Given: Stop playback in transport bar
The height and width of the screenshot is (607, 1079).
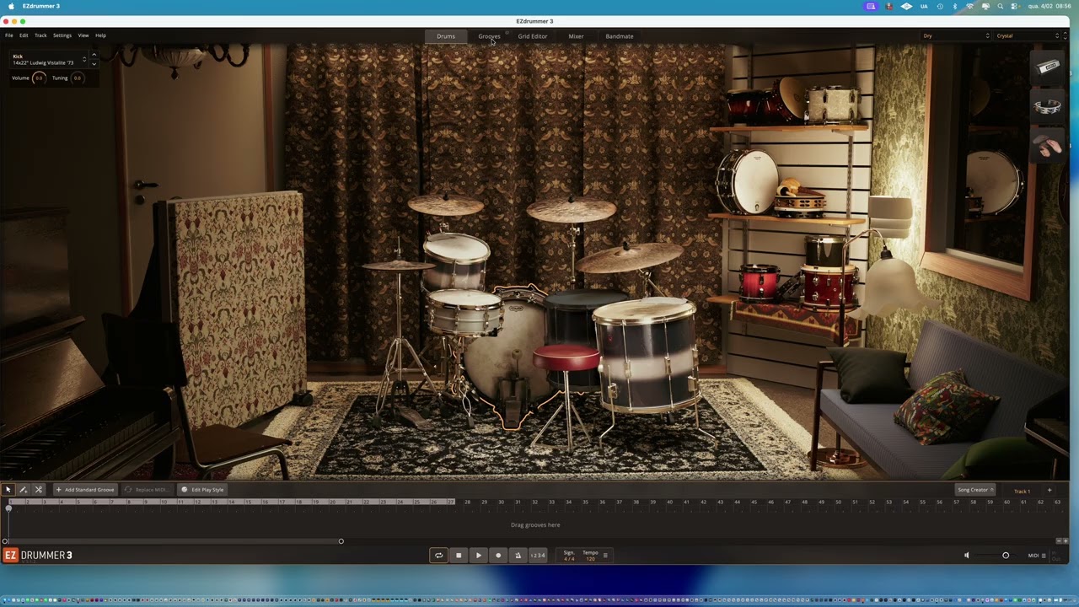Looking at the screenshot, I should click(459, 555).
